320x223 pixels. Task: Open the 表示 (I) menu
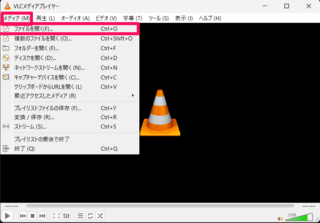point(184,18)
